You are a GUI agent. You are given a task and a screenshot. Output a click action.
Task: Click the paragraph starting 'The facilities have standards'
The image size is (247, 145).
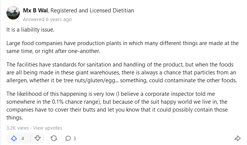click(x=122, y=72)
